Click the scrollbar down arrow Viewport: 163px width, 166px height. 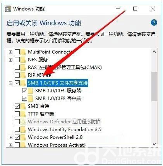pyautogui.click(x=154, y=144)
